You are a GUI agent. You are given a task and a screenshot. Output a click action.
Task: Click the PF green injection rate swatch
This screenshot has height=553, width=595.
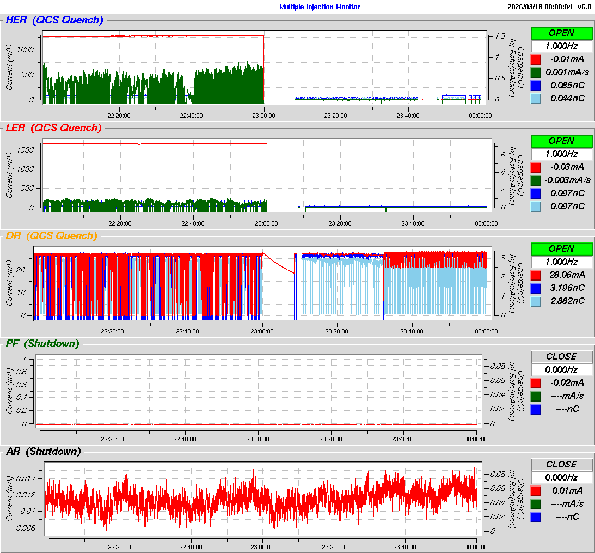(x=536, y=396)
